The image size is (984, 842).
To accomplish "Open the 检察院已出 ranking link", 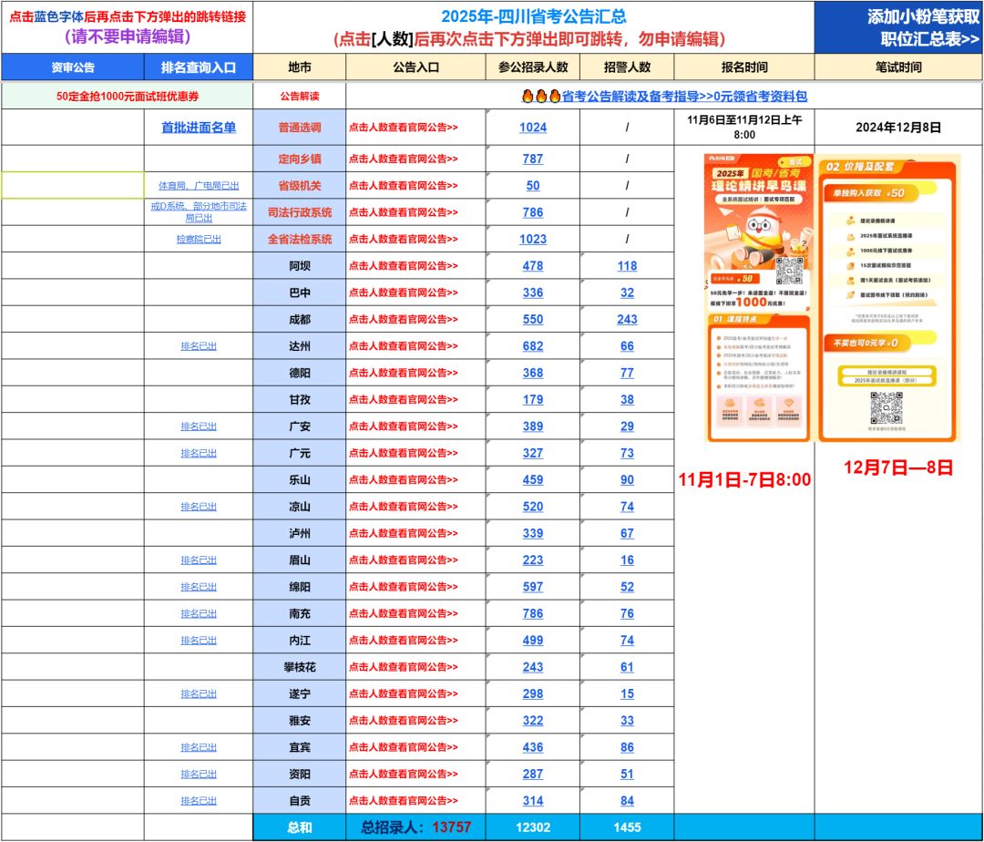I will point(199,239).
